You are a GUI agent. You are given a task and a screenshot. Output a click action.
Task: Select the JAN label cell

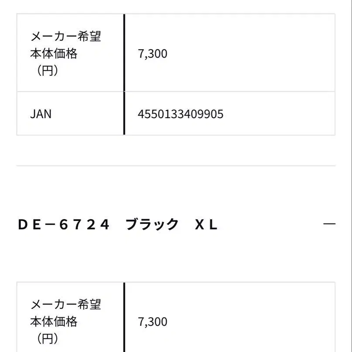click(x=41, y=114)
